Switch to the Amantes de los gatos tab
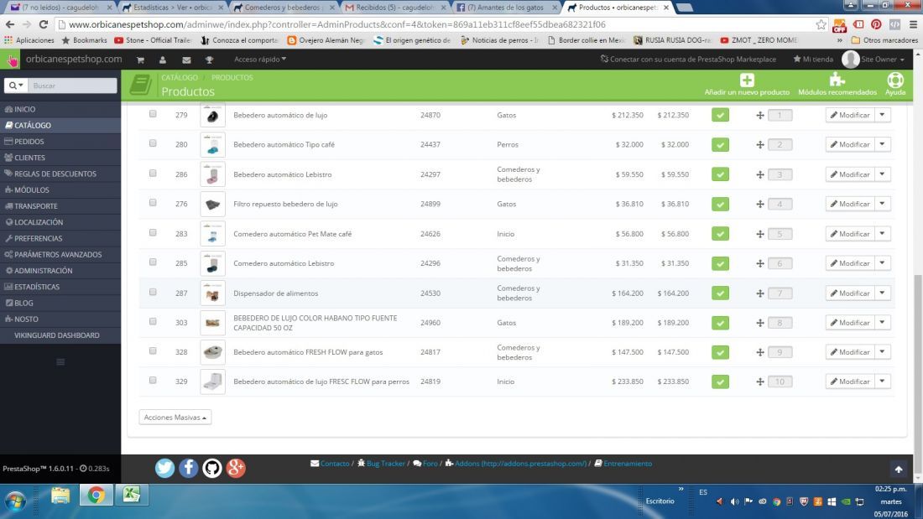 [505, 8]
